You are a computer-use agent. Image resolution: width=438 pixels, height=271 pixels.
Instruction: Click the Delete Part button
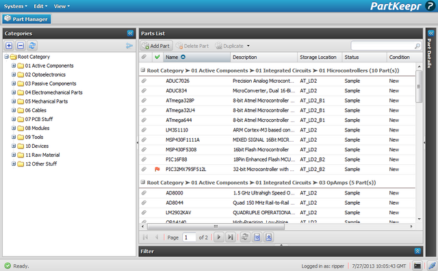coord(192,46)
